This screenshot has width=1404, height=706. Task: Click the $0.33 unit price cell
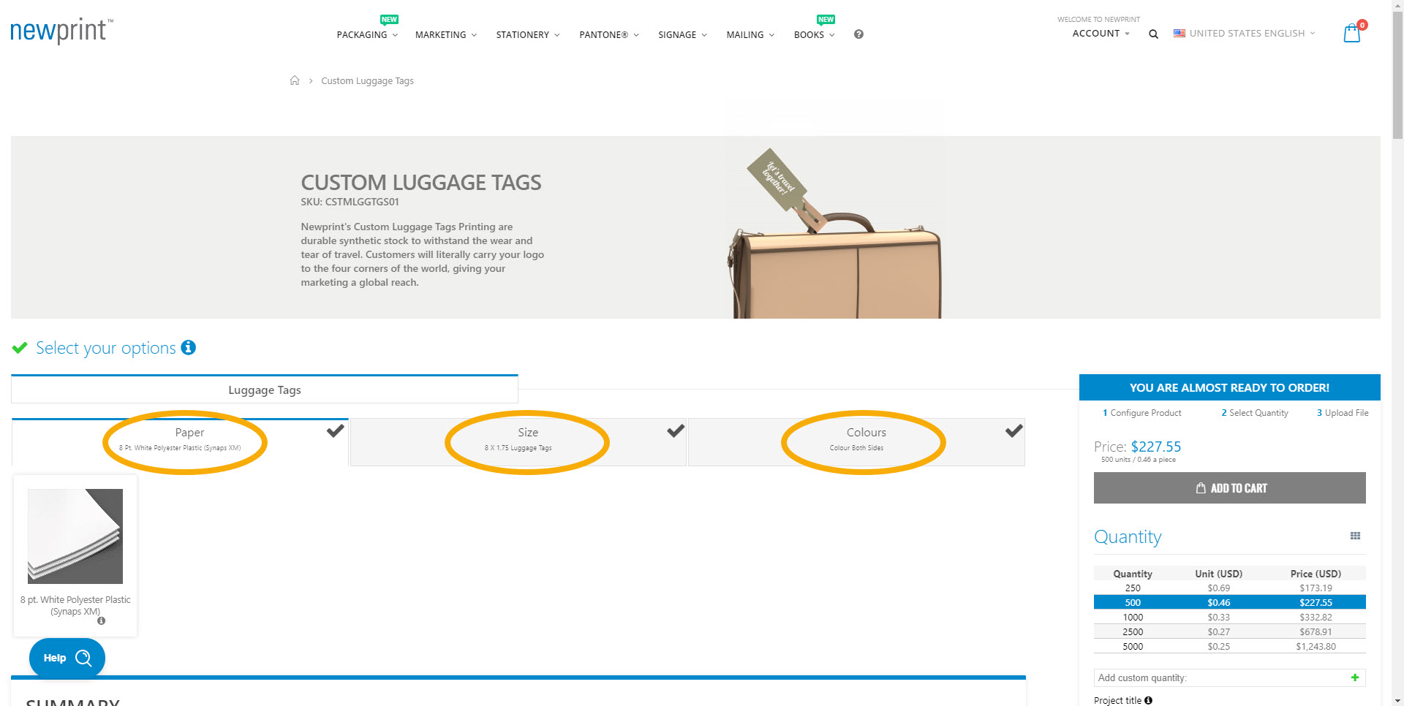click(x=1218, y=617)
